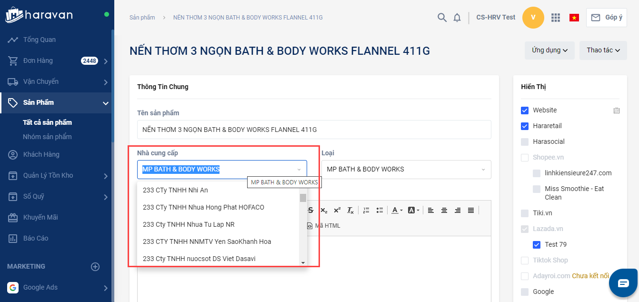Open the Website calendar schedule icon
The width and height of the screenshot is (639, 302).
pyautogui.click(x=617, y=111)
